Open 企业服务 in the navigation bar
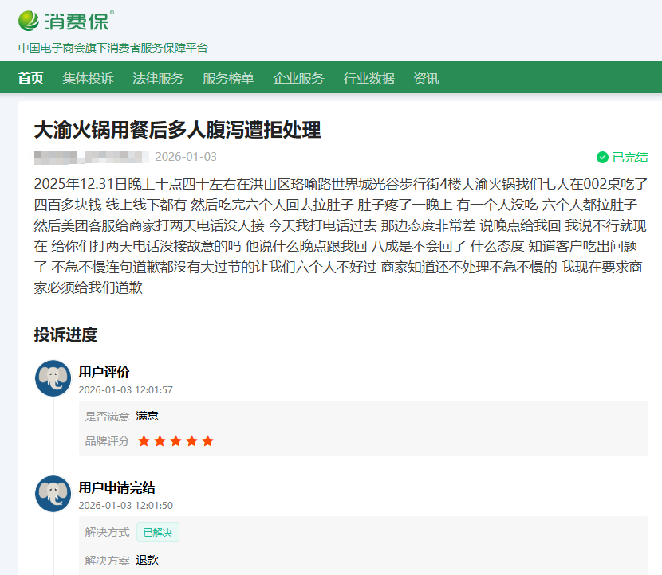 (x=298, y=78)
